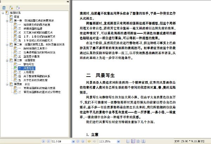Image resolution: width=211 pixels, height=144 pixels.
Task: Open bookmark 四 17、18世纪的油画艺术
Action: click(37, 37)
